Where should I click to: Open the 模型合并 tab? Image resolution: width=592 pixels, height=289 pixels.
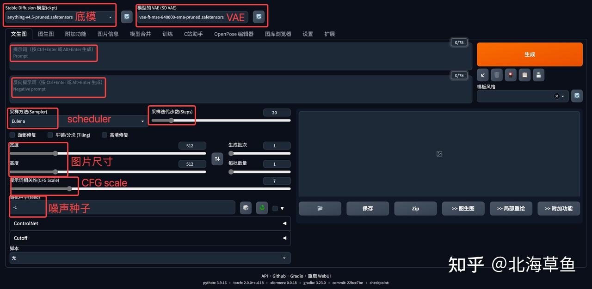tap(140, 34)
